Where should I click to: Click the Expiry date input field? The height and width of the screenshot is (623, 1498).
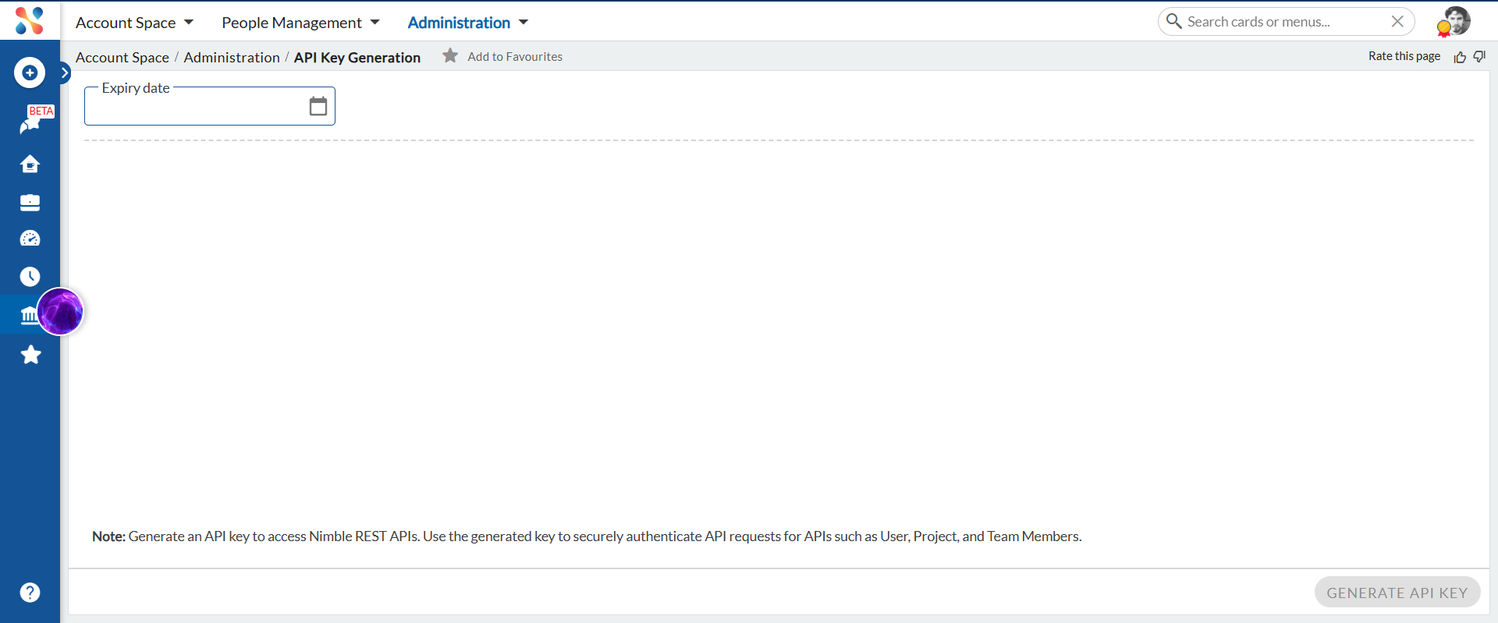click(x=210, y=106)
